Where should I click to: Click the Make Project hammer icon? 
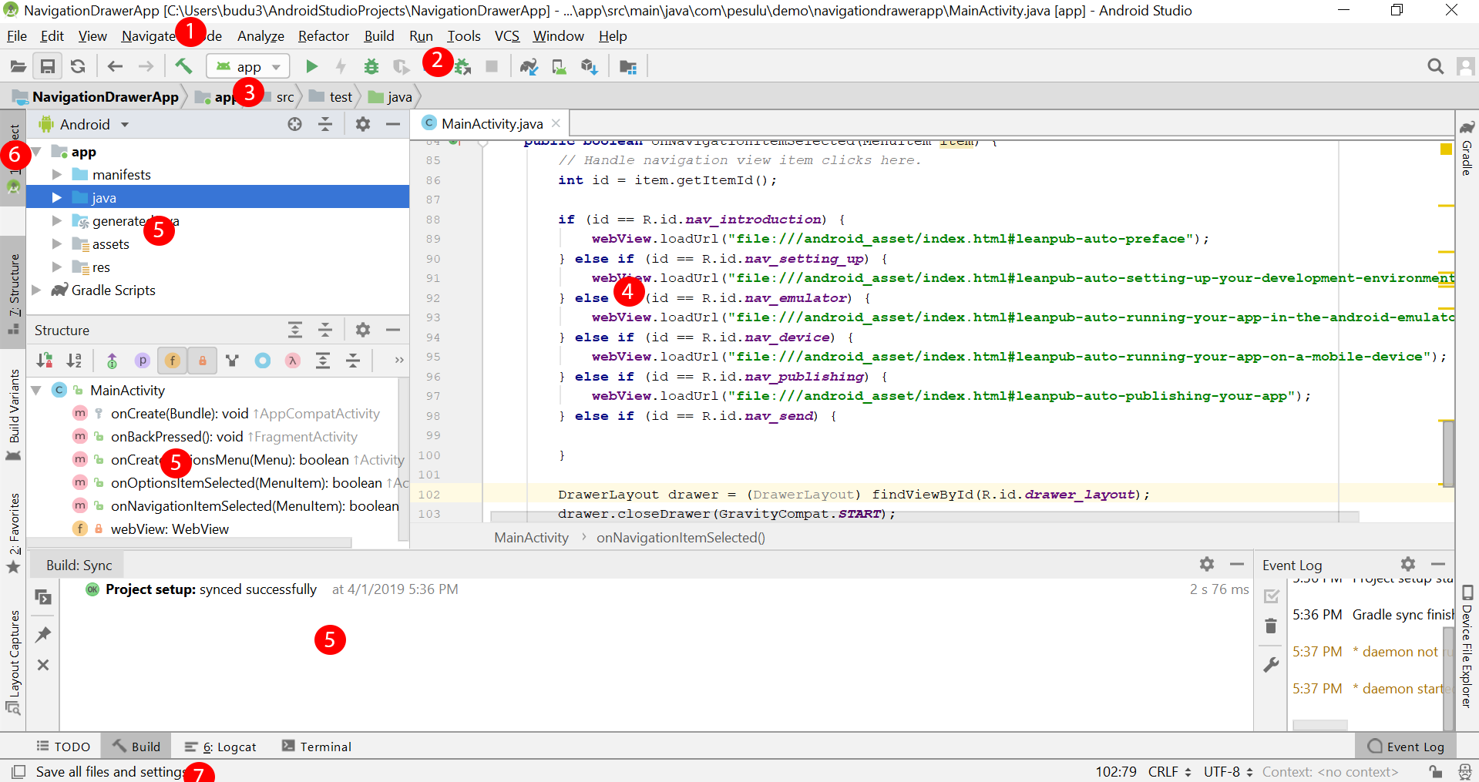183,66
